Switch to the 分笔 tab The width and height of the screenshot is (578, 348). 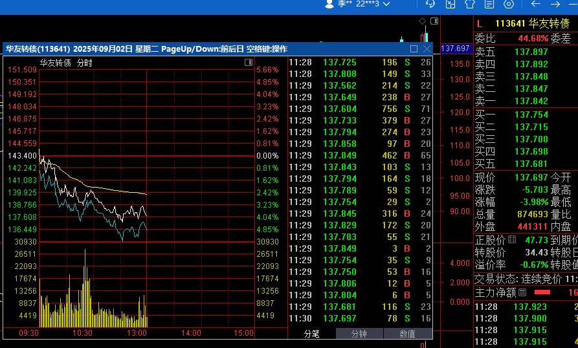(x=312, y=334)
